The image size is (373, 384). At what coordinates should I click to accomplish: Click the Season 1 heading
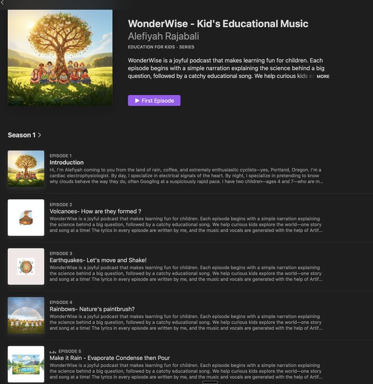pyautogui.click(x=21, y=135)
